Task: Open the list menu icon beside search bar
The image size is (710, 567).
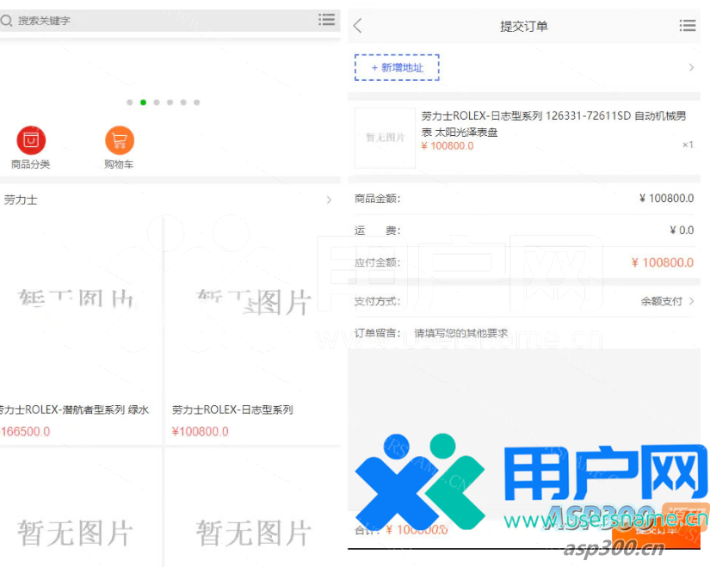Action: tap(326, 20)
